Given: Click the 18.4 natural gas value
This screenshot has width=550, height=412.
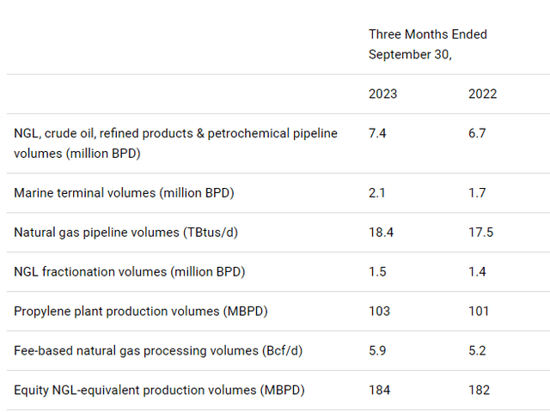Looking at the screenshot, I should click(382, 233).
